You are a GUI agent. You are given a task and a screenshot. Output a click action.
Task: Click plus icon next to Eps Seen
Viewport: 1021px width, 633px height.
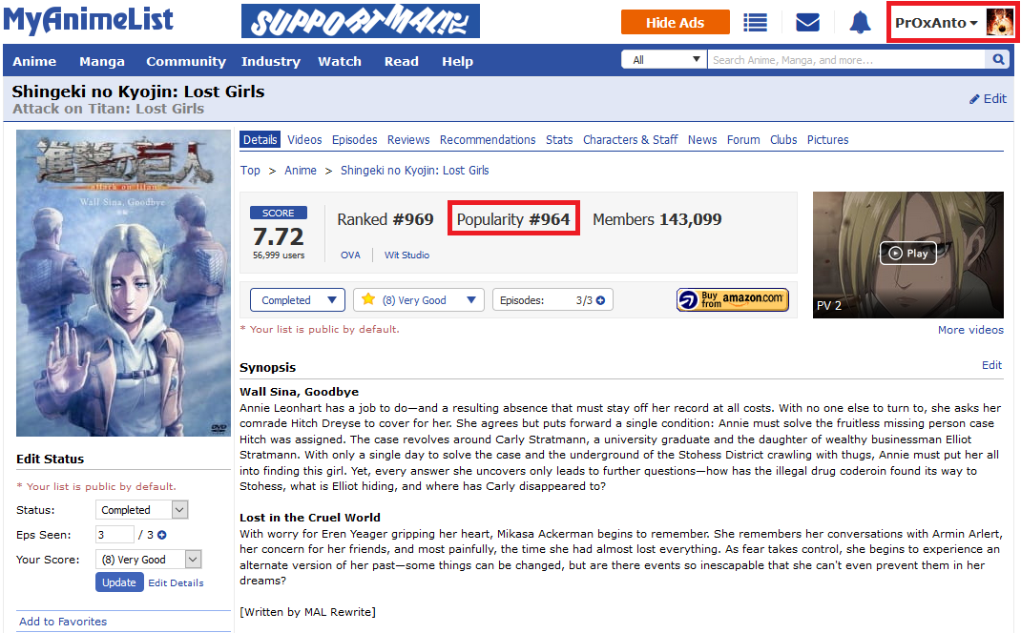[162, 535]
